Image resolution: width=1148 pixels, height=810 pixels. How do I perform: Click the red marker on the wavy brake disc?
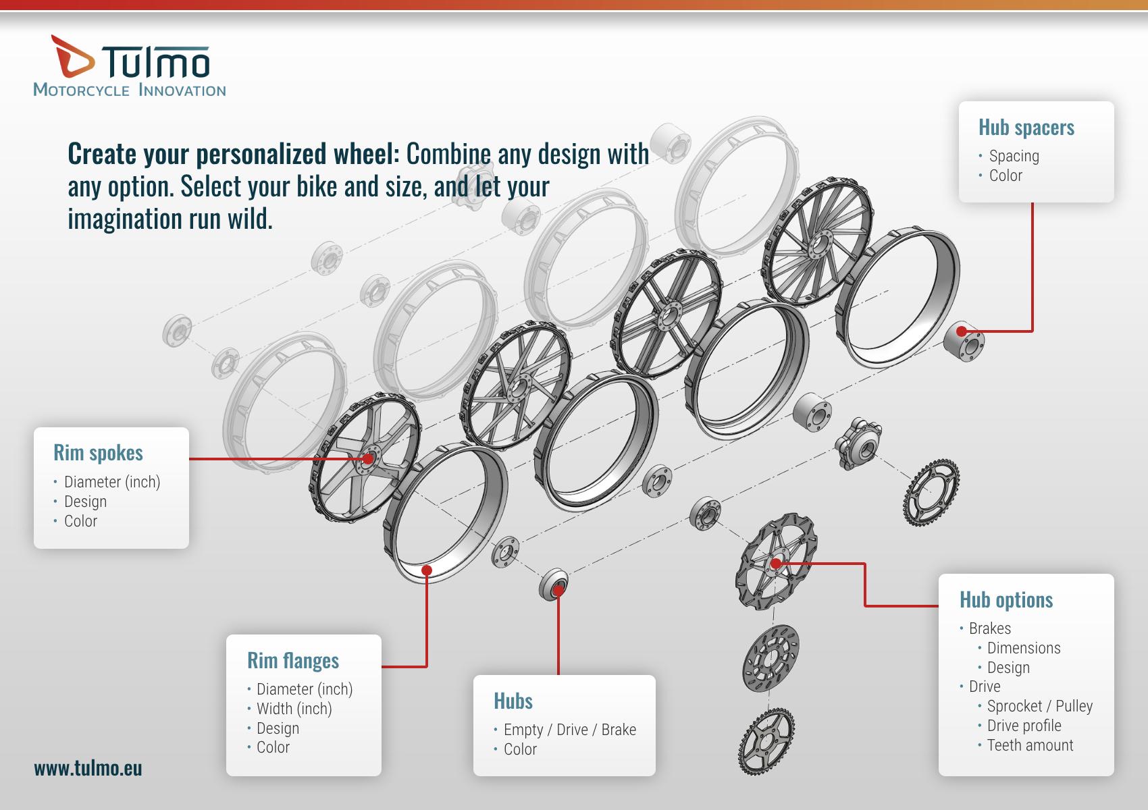[x=776, y=563]
